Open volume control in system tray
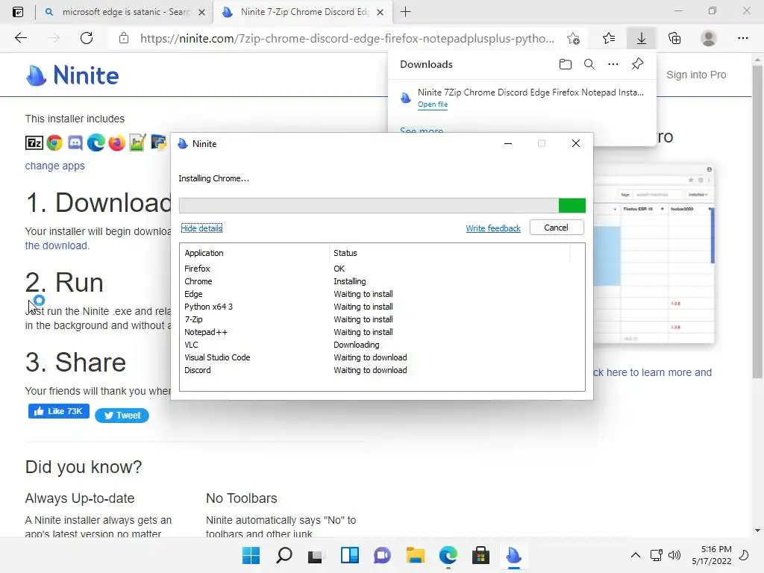 pos(674,555)
